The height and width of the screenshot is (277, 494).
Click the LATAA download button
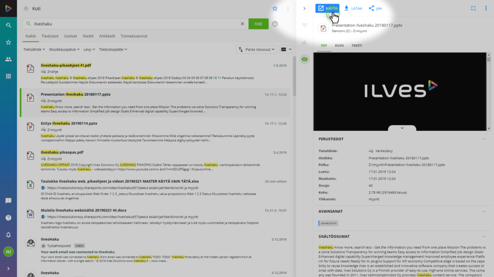click(353, 9)
